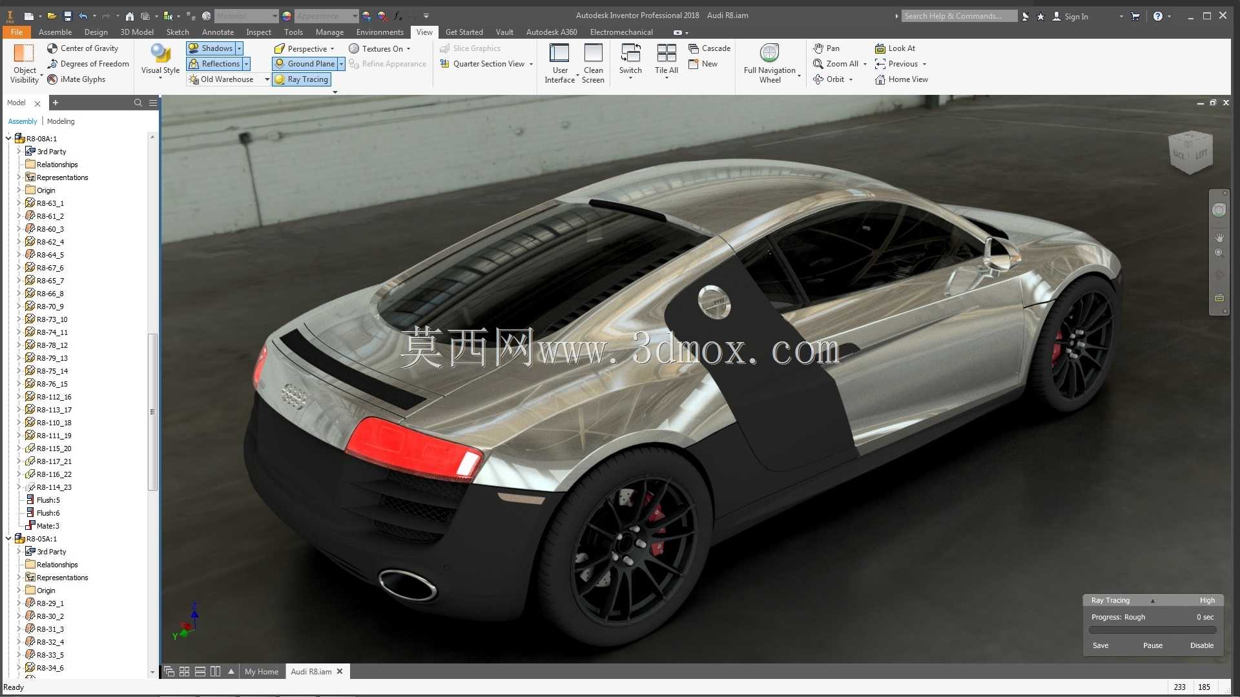
Task: Click the User Interface icon
Action: point(559,53)
